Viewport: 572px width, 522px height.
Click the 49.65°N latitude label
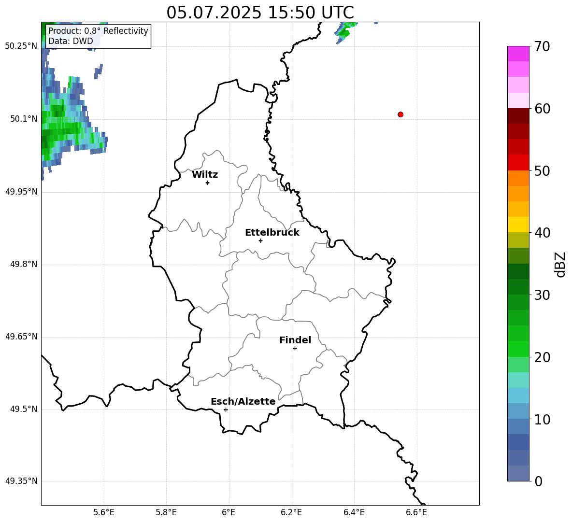(x=21, y=337)
